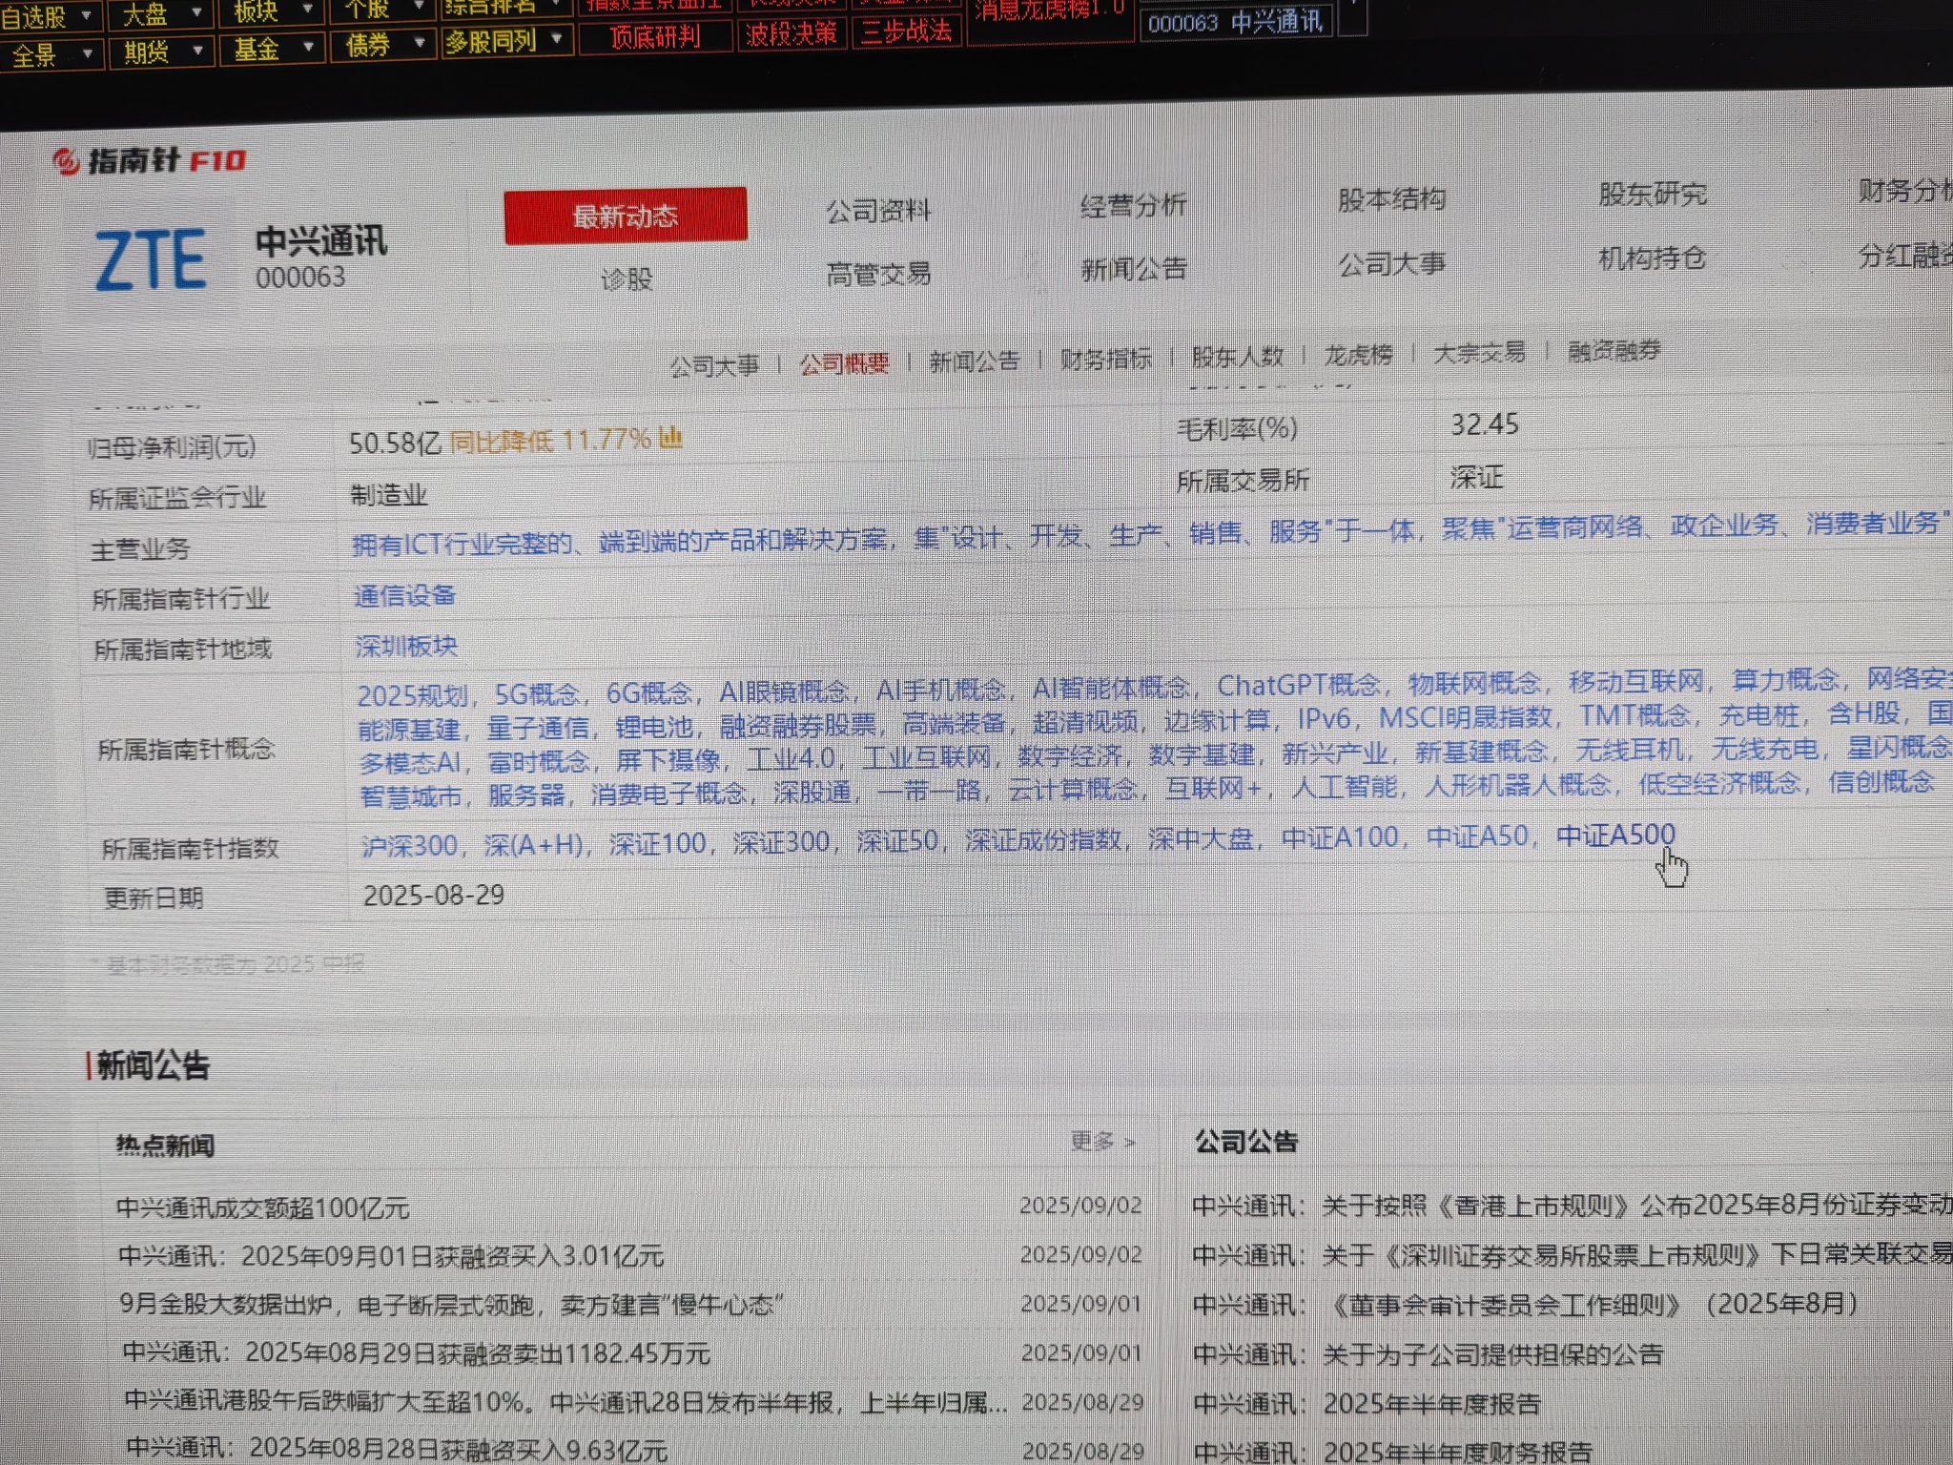Open the 通信设备 industry link
The width and height of the screenshot is (1953, 1465).
[x=404, y=596]
